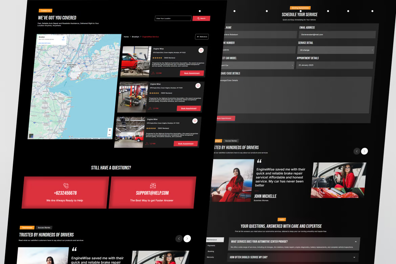Go back in testimonials using previous arrow
Viewport: 396px width, 264px height.
(x=357, y=151)
